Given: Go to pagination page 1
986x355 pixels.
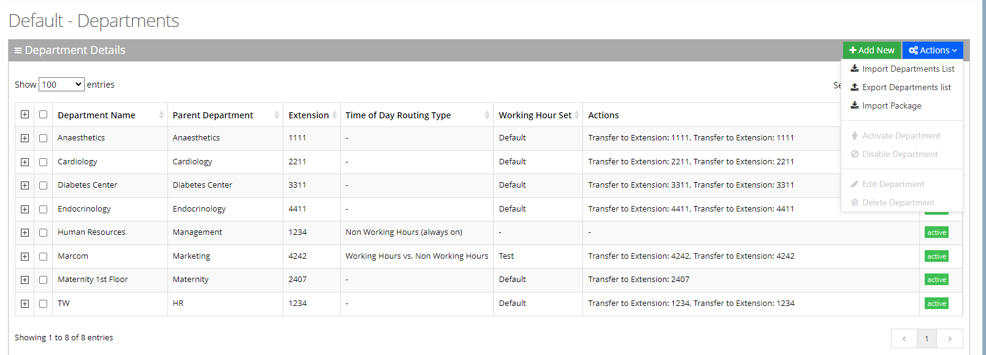Looking at the screenshot, I should click(x=927, y=338).
